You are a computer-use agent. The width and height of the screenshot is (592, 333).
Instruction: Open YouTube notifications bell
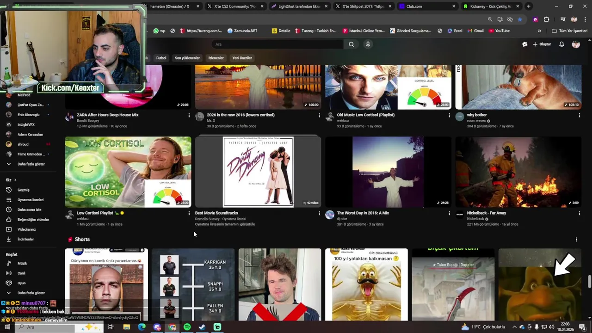561,44
